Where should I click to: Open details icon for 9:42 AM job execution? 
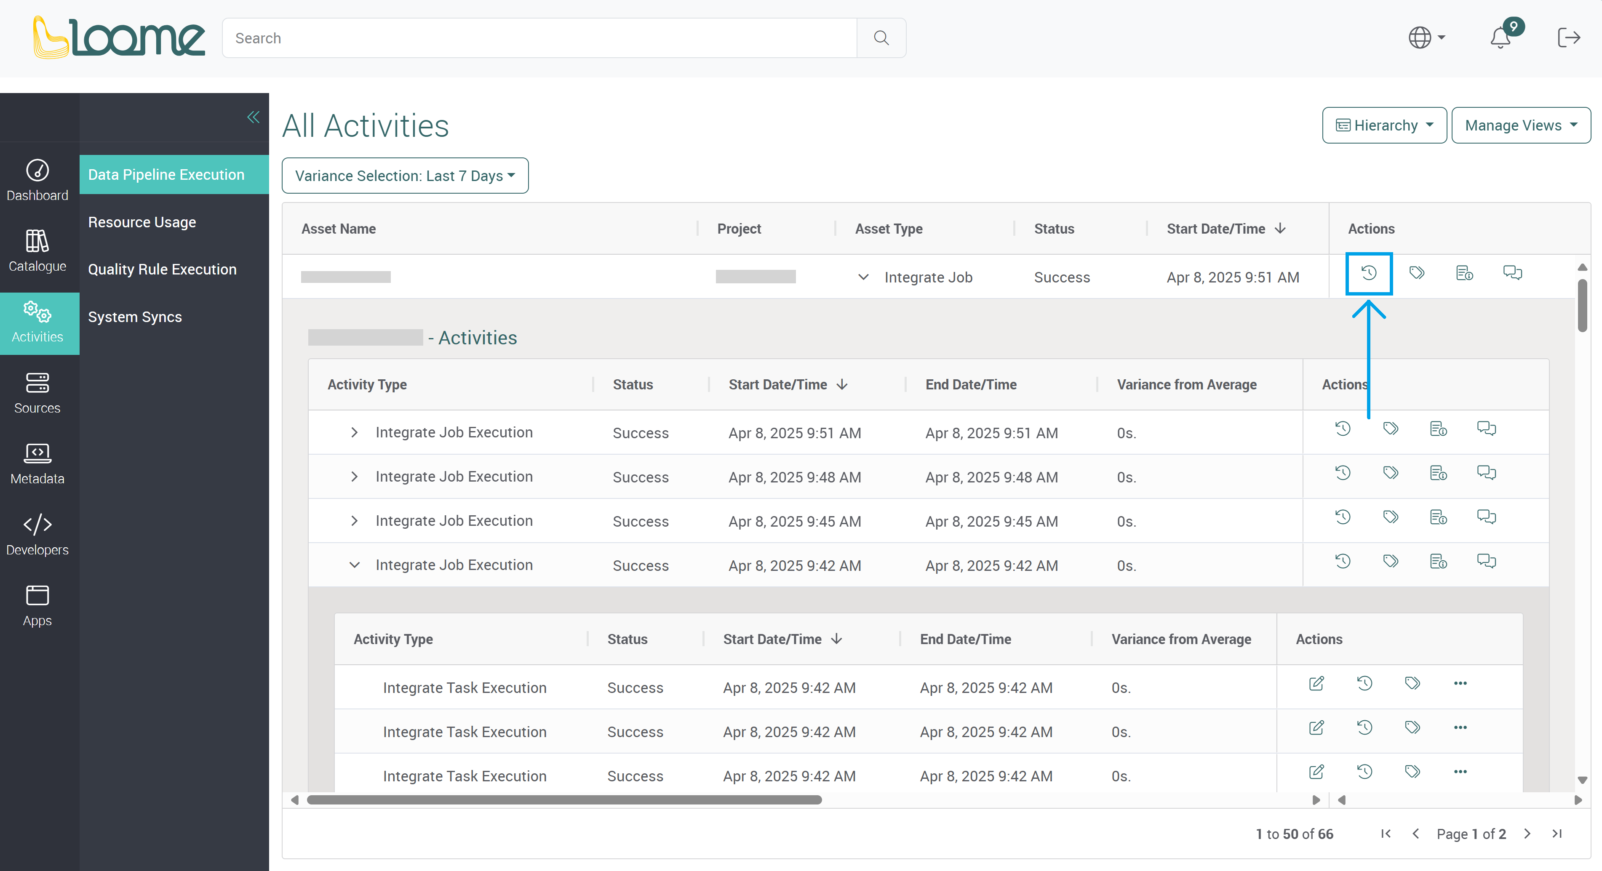pos(1439,562)
